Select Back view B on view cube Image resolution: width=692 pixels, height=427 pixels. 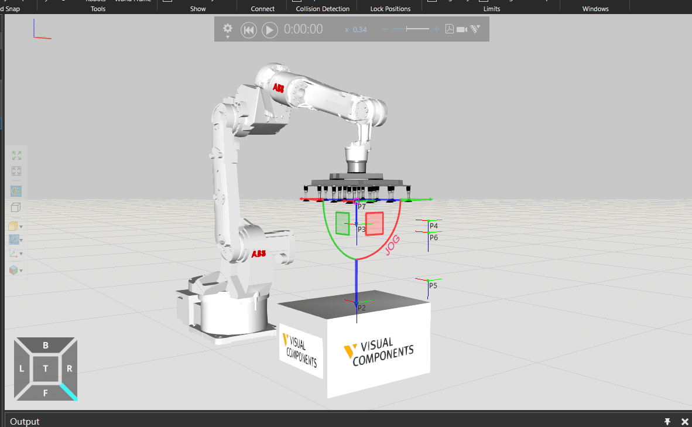pyautogui.click(x=46, y=346)
